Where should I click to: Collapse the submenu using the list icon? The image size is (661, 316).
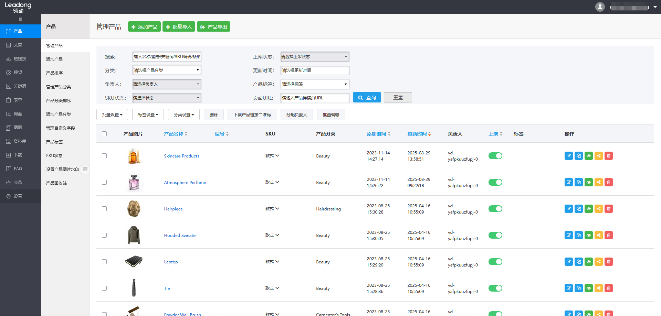(85, 169)
